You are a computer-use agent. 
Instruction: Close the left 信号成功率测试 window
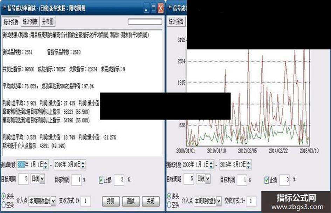pyautogui.click(x=161, y=9)
